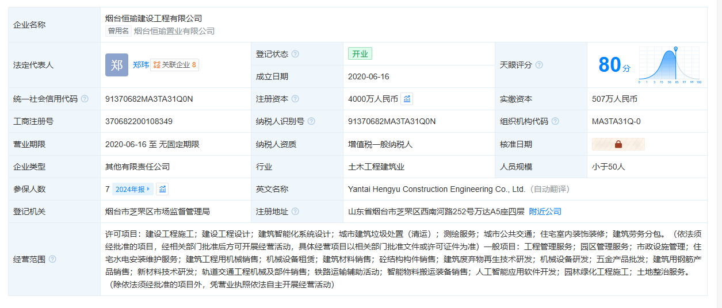This screenshot has height=308, width=722.
Task: Open legal representative 郑玮's profile link
Action: coord(140,65)
